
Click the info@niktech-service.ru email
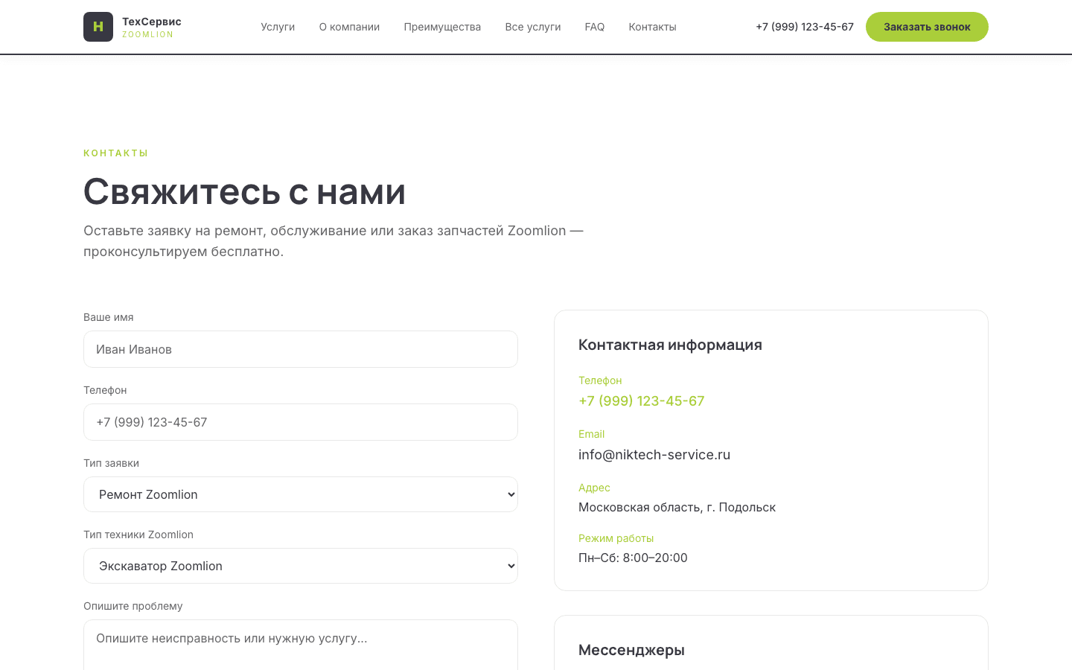pos(654,455)
